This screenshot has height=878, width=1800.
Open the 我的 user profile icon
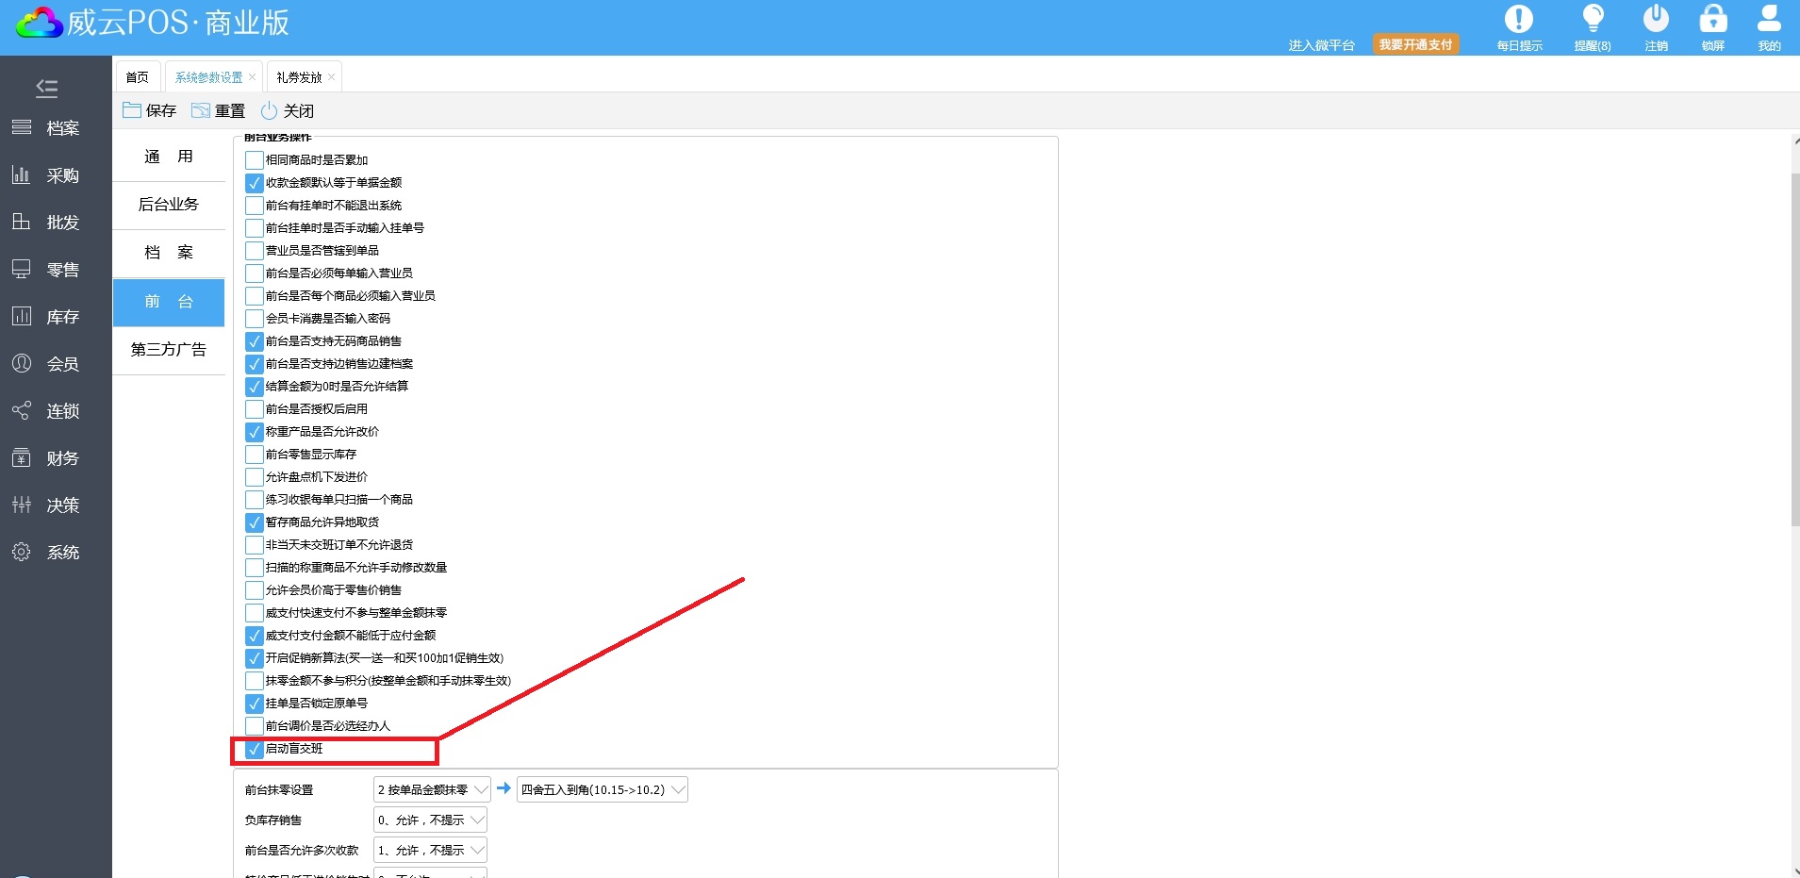1769,20
